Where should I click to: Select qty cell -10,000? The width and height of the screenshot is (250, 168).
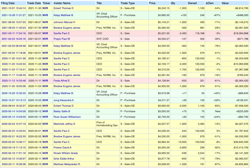(x=178, y=142)
